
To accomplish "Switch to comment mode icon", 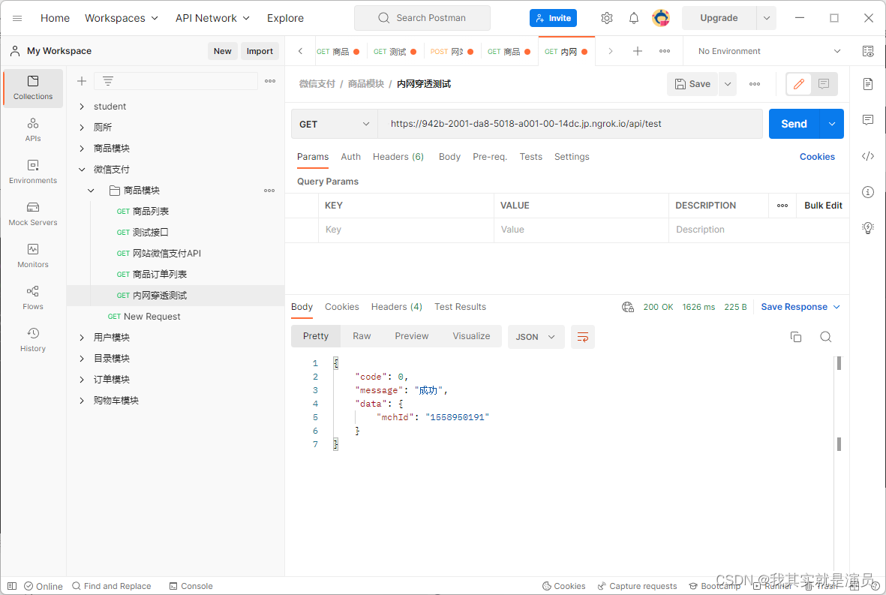I will (x=824, y=84).
